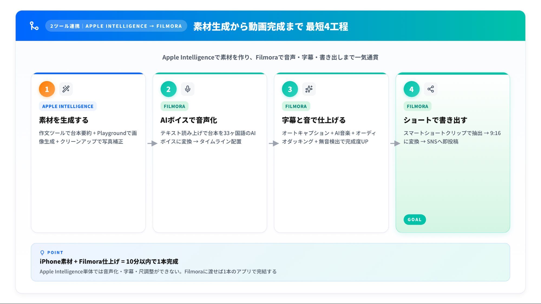Click the sparkles icon in step 3
The image size is (541, 304).
[309, 89]
